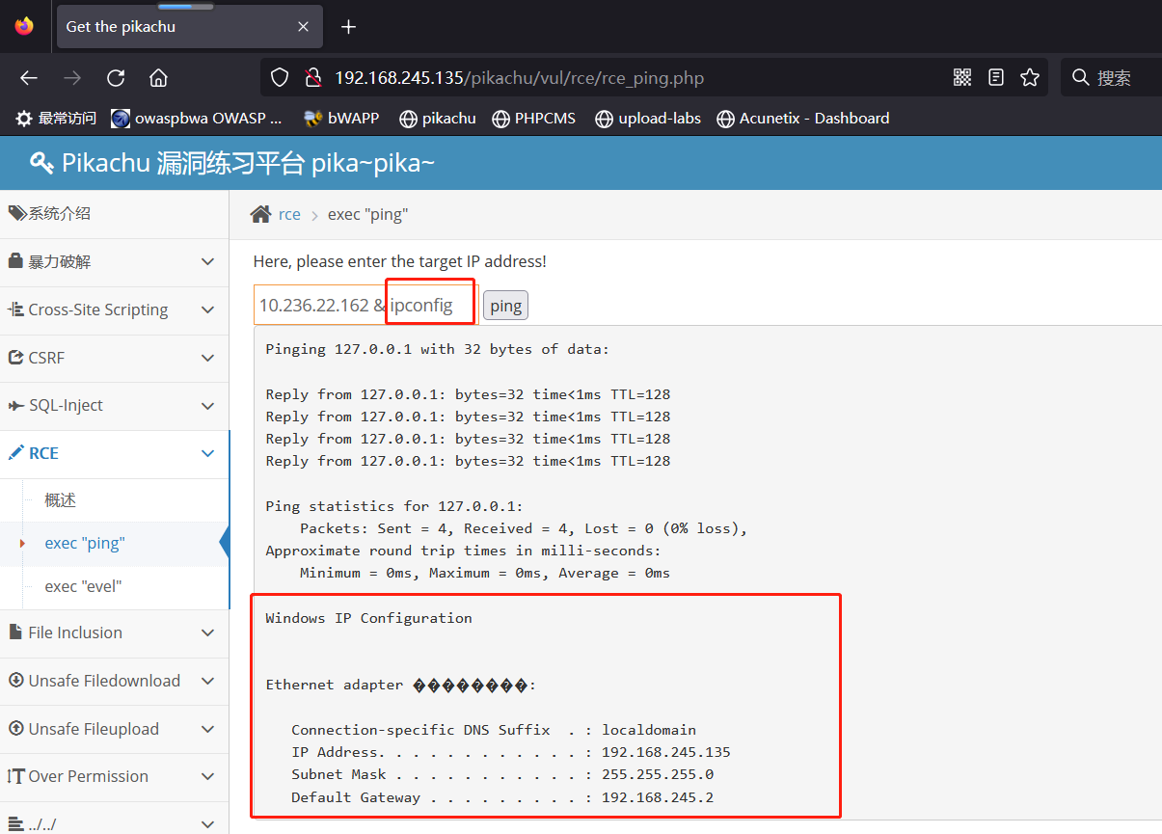Go forward to next page
Viewport: 1162px width, 834px height.
72,78
